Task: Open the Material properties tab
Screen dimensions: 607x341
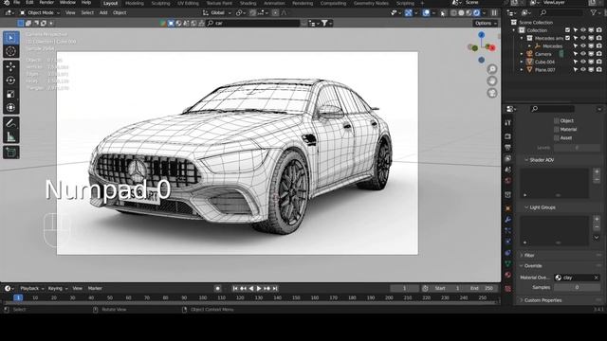Action: 508,275
